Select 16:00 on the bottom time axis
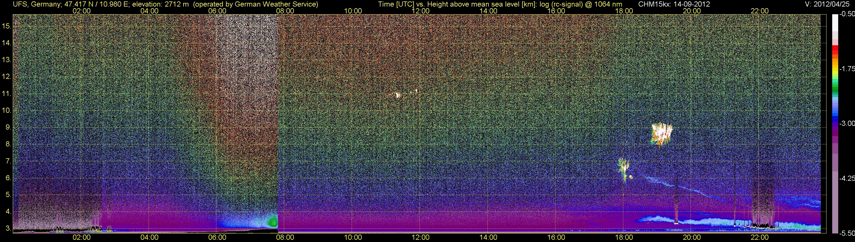855x242 pixels. [x=556, y=237]
